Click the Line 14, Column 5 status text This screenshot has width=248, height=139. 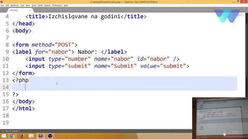pos(12,131)
